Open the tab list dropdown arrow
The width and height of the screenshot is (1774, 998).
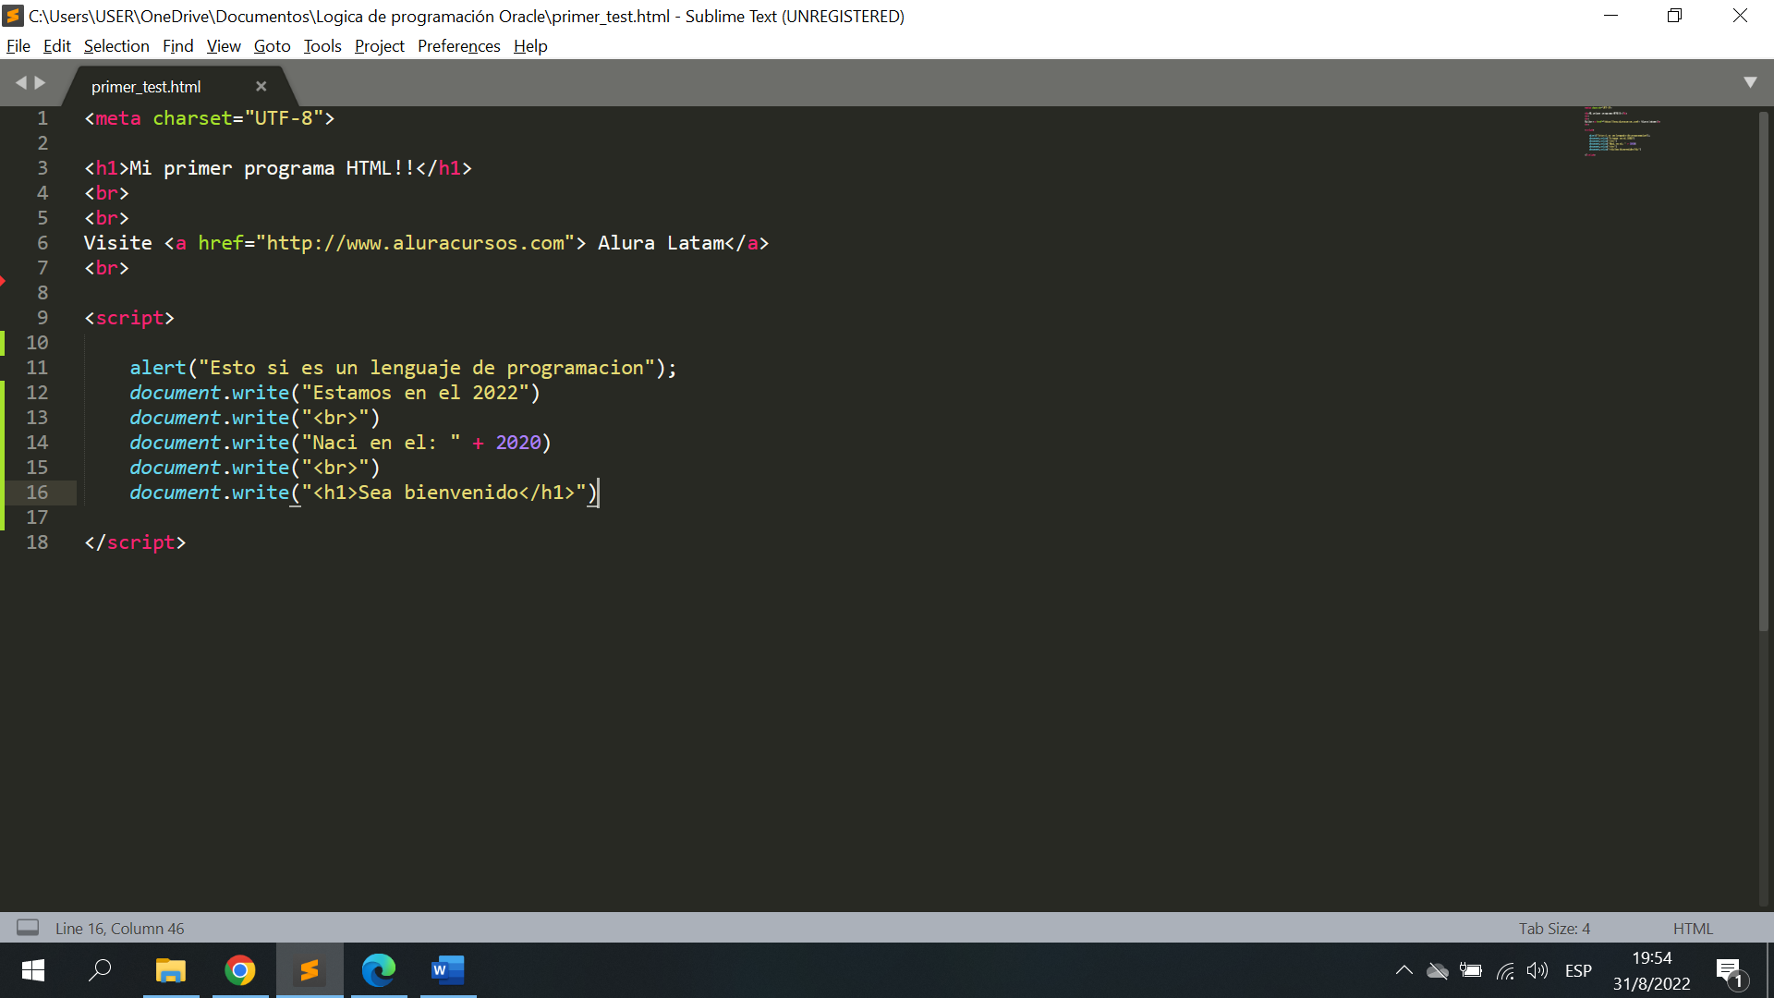1750,82
